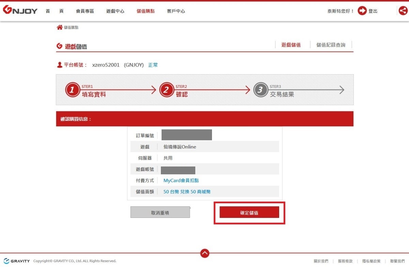Click the scroll-to-top chevron icon

coord(204,253)
